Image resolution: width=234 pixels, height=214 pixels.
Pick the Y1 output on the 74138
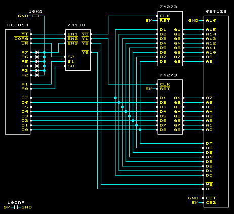click(85, 38)
